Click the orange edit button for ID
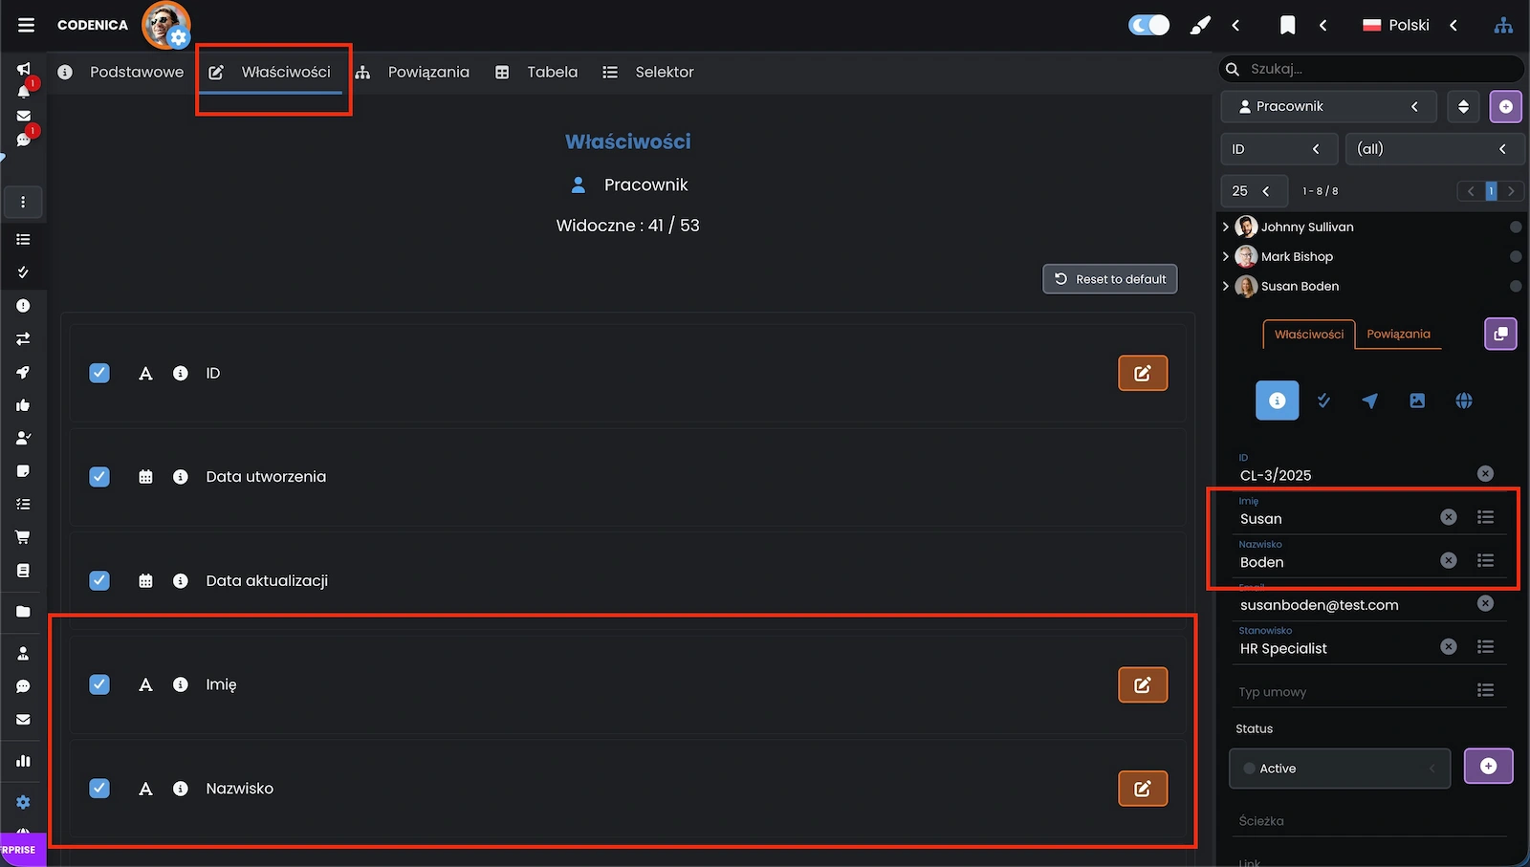 tap(1143, 373)
